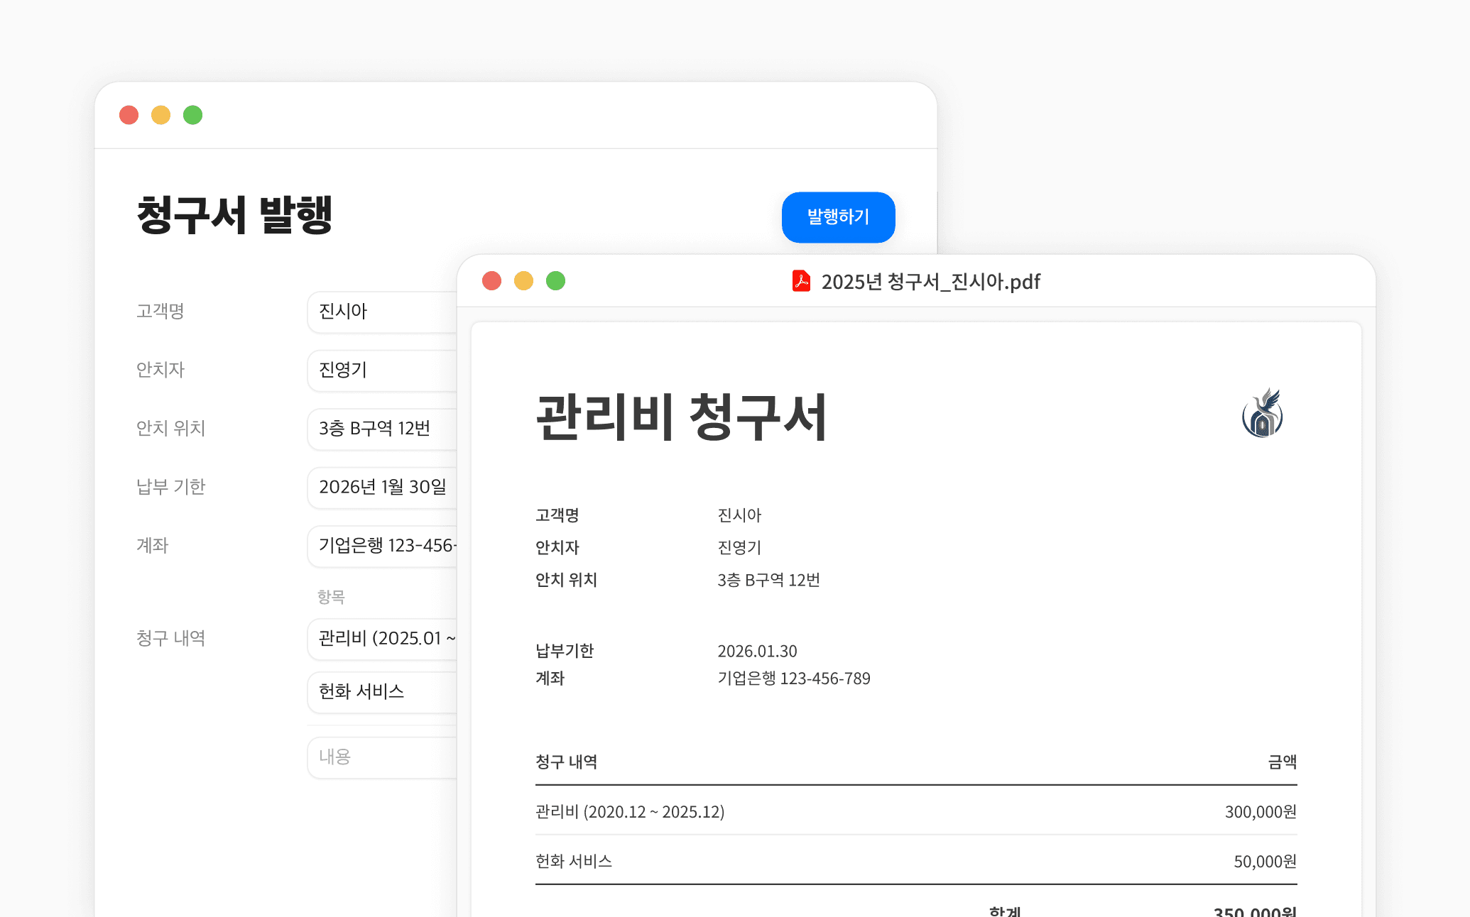Screen dimensions: 1470x917
Task: Click the 헌화 서비스 row in the invoice
Action: 574,862
